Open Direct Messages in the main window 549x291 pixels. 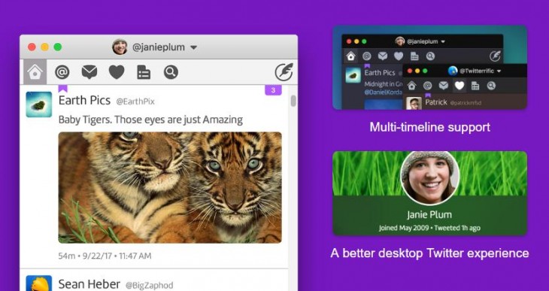click(89, 72)
